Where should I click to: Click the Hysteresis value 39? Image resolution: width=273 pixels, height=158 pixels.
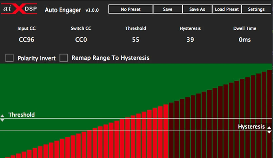point(190,40)
